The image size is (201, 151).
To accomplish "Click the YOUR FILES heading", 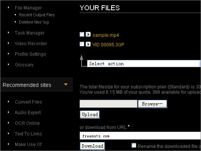I will [x=100, y=8].
